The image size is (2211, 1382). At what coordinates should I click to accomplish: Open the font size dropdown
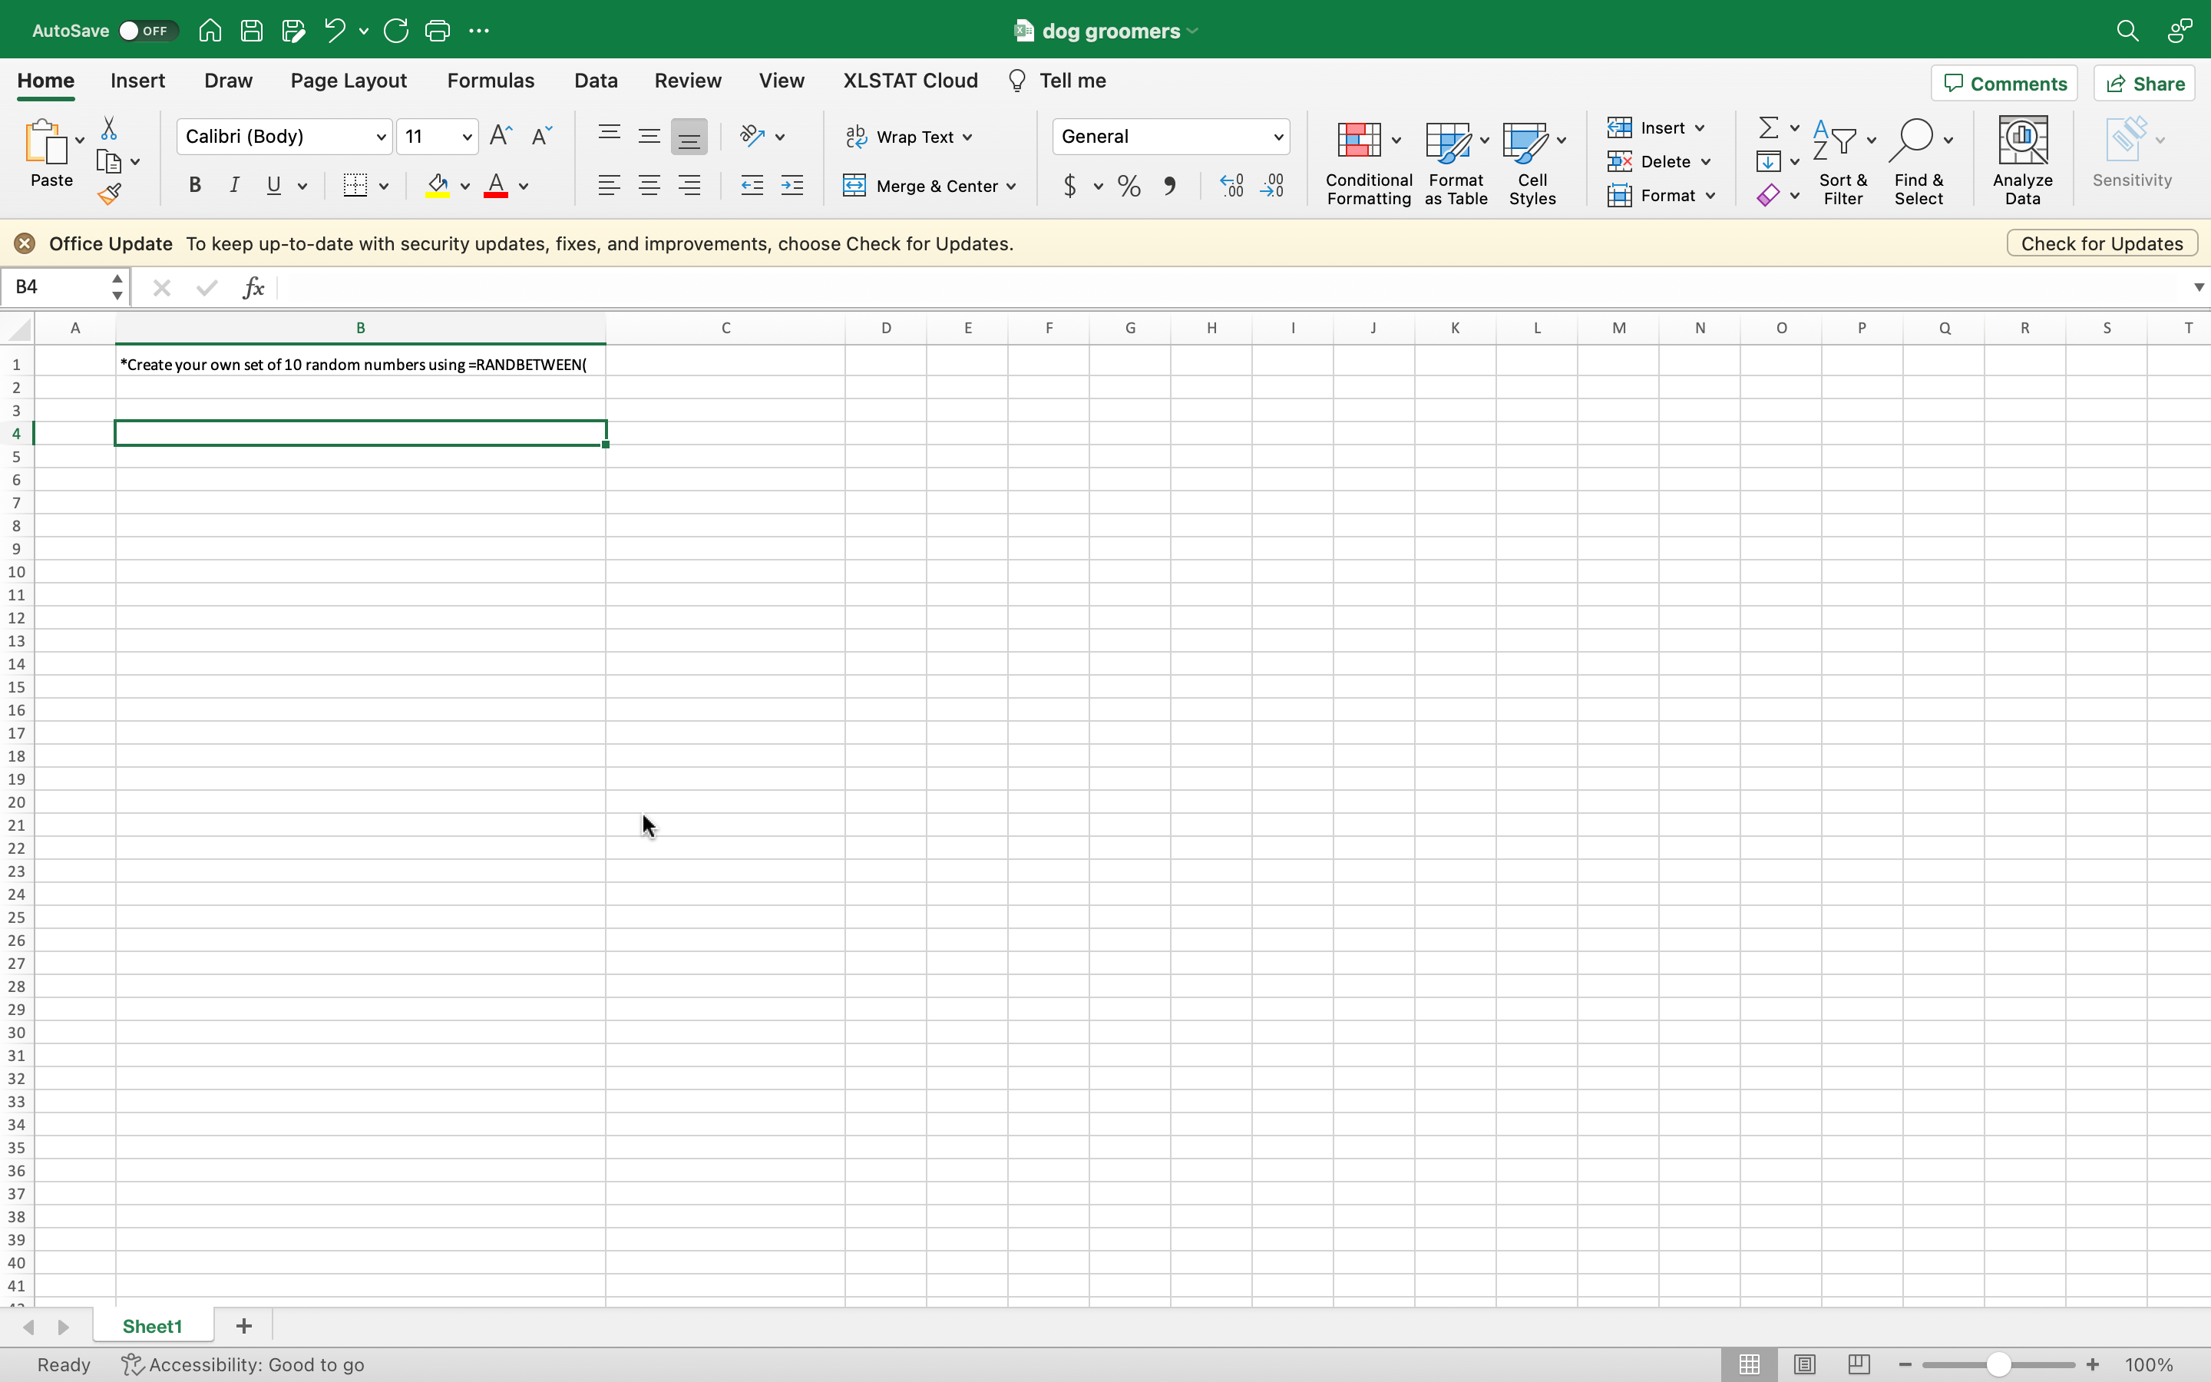point(467,137)
